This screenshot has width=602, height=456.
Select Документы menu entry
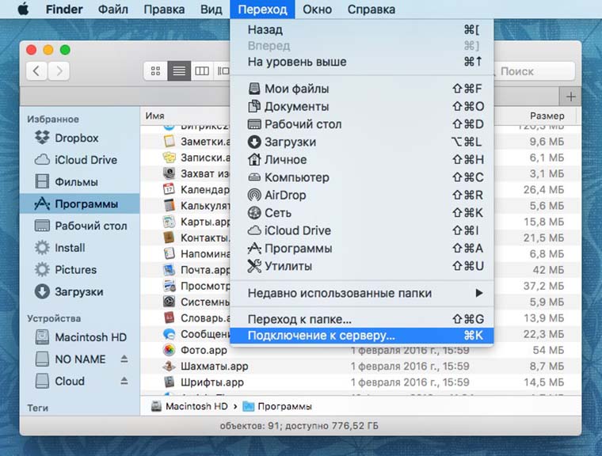362,106
